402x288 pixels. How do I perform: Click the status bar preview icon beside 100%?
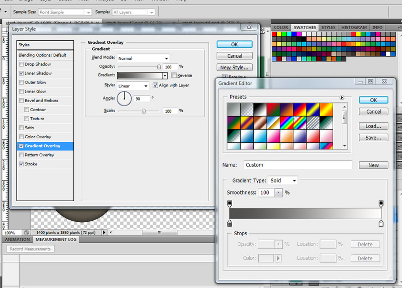[26, 233]
